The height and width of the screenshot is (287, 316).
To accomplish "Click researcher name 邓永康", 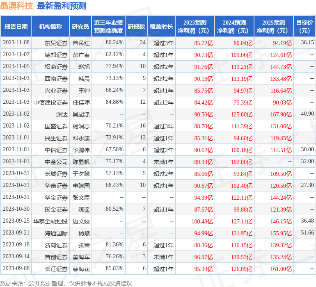I will [81, 138].
